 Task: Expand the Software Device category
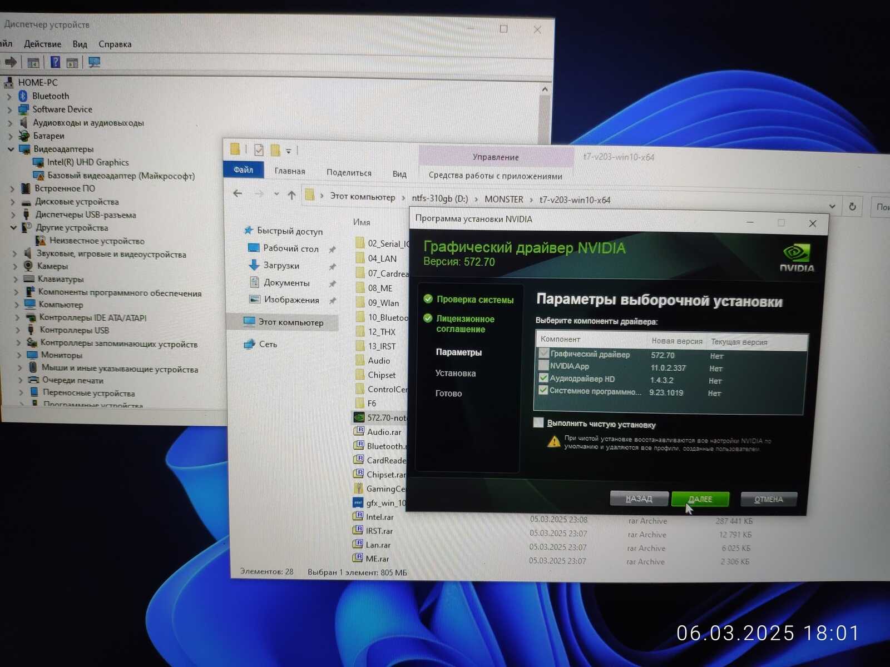[9, 109]
